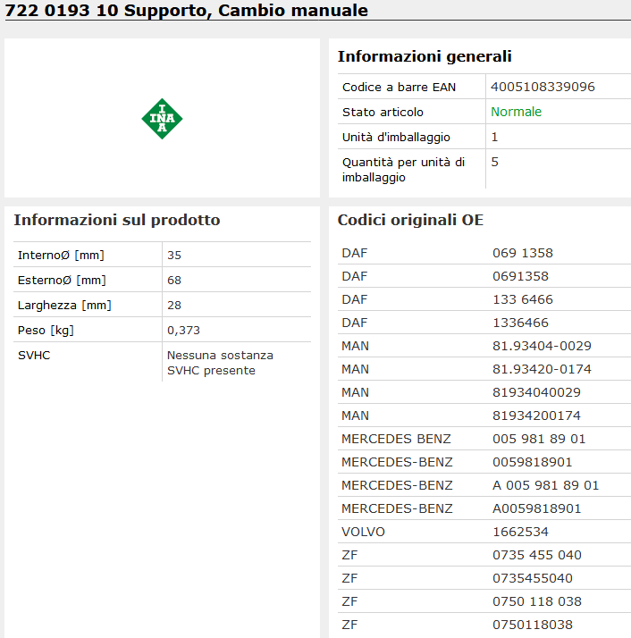Click the 'Codice a barre EAN' label
Screen dimensions: 631x638
[x=399, y=87]
